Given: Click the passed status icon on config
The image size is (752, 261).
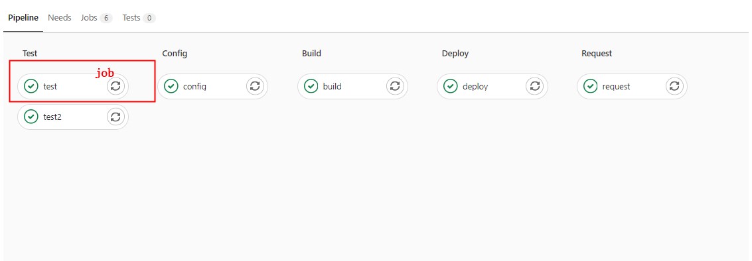Looking at the screenshot, I should click(x=171, y=86).
